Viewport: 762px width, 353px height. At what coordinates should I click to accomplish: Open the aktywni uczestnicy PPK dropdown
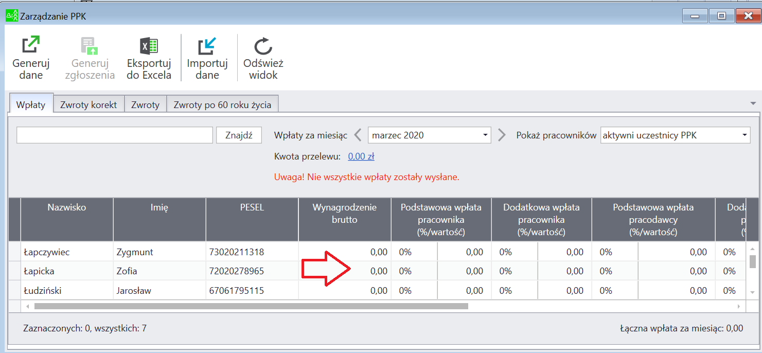tap(675, 135)
